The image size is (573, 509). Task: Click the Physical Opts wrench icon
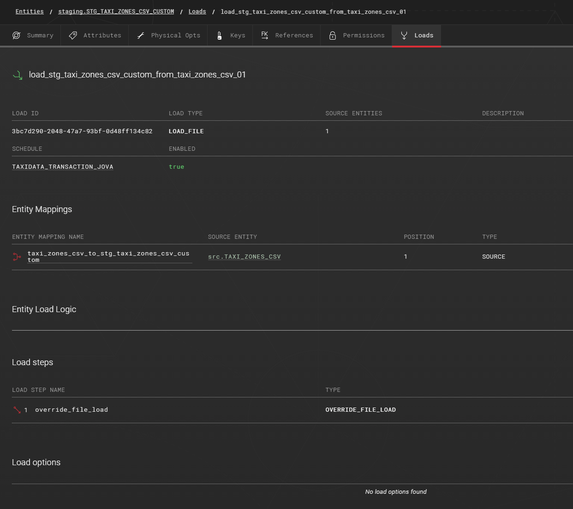click(x=141, y=36)
